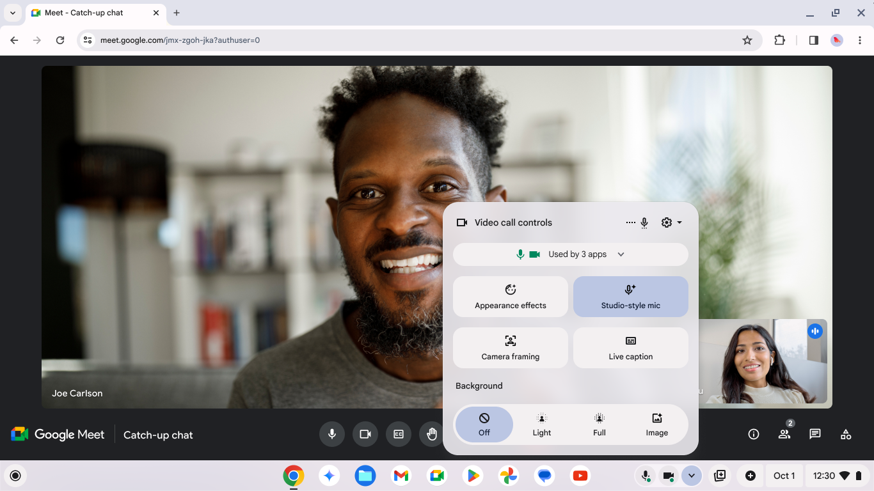Enable the Studio-style mic option
The width and height of the screenshot is (874, 491).
pos(630,296)
